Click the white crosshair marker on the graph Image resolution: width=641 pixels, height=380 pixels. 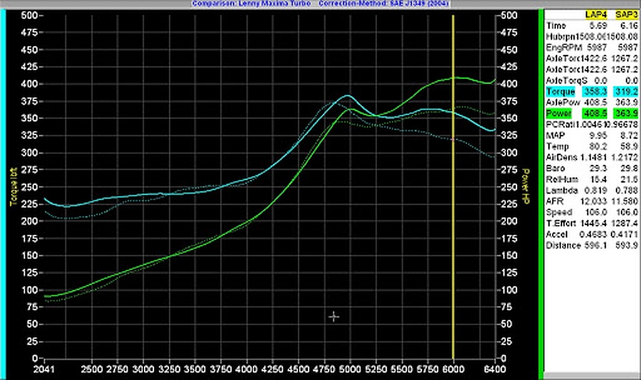click(334, 317)
